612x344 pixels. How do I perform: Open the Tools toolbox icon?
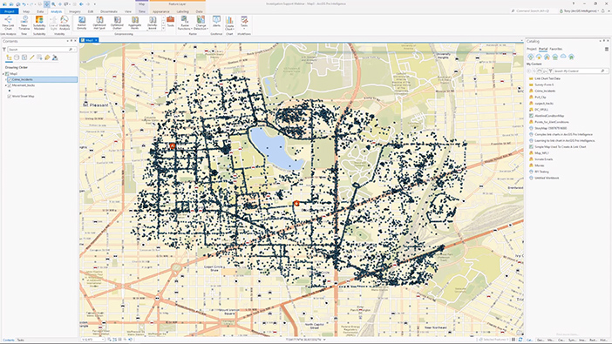(171, 22)
